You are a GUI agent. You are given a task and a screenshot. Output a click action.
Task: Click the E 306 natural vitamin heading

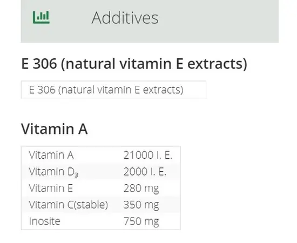(x=134, y=64)
